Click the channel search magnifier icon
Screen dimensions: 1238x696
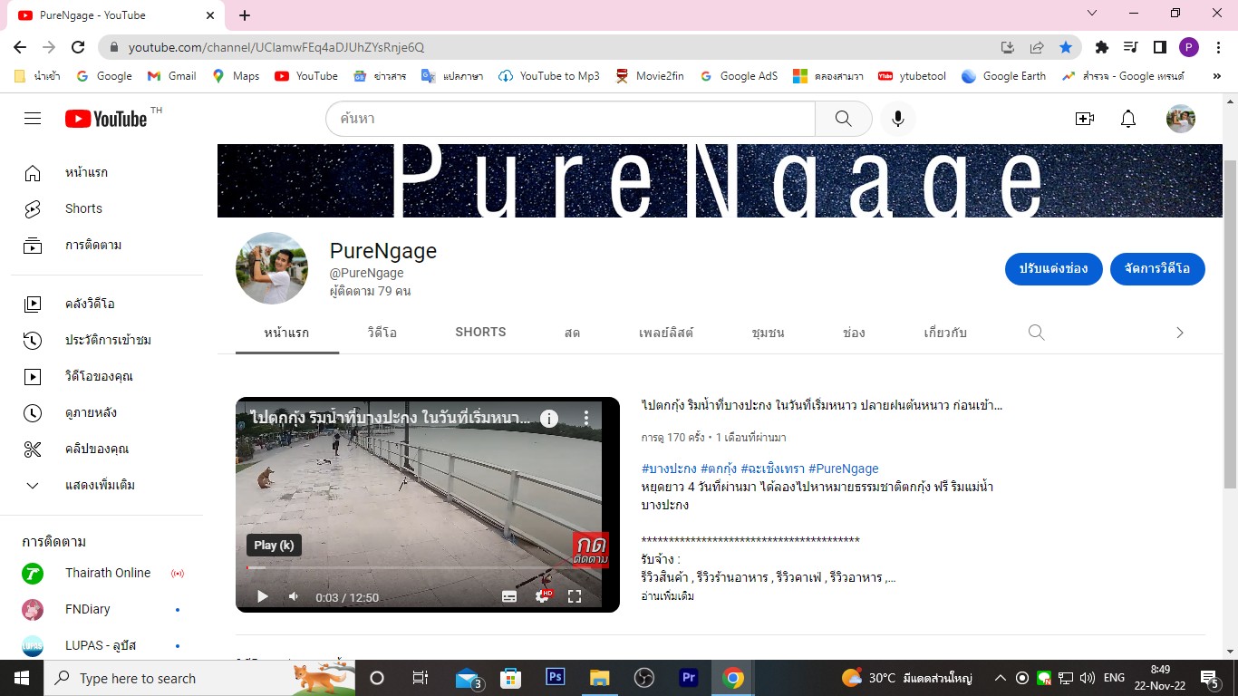1037,333
